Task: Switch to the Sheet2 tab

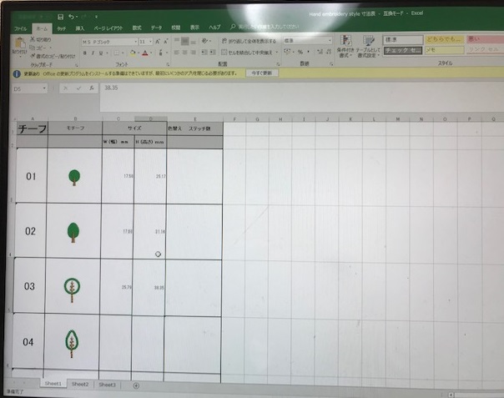Action: coord(80,384)
